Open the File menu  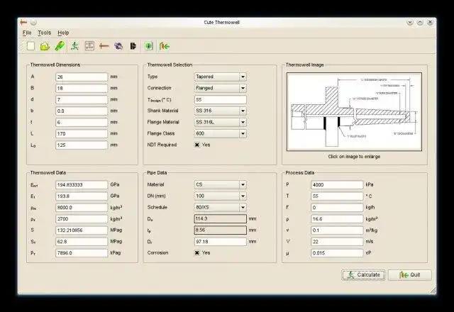click(27, 33)
